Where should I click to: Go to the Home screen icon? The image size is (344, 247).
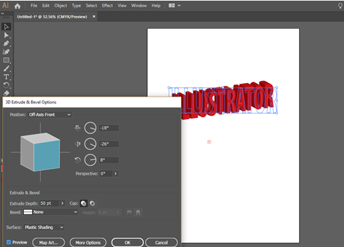coord(18,6)
